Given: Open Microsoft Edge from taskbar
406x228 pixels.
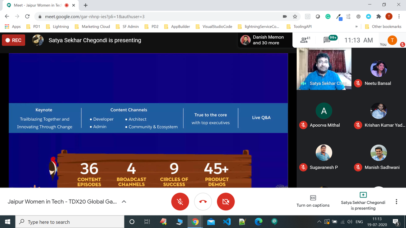Looking at the screenshot, I should click(x=259, y=222).
